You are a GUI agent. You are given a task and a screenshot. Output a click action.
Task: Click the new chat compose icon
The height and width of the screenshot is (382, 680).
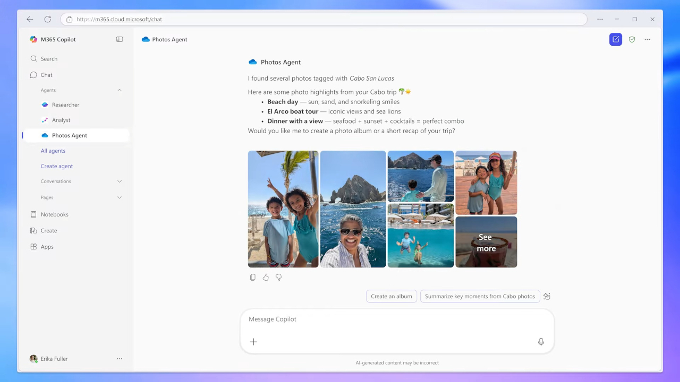pyautogui.click(x=615, y=39)
